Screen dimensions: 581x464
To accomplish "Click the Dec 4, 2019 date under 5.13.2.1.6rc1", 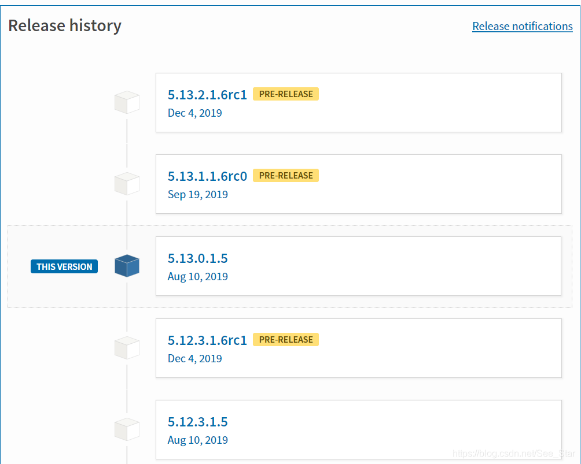I will (x=194, y=113).
